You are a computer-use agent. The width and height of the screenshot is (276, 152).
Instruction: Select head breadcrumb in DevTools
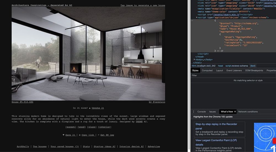click(220, 66)
